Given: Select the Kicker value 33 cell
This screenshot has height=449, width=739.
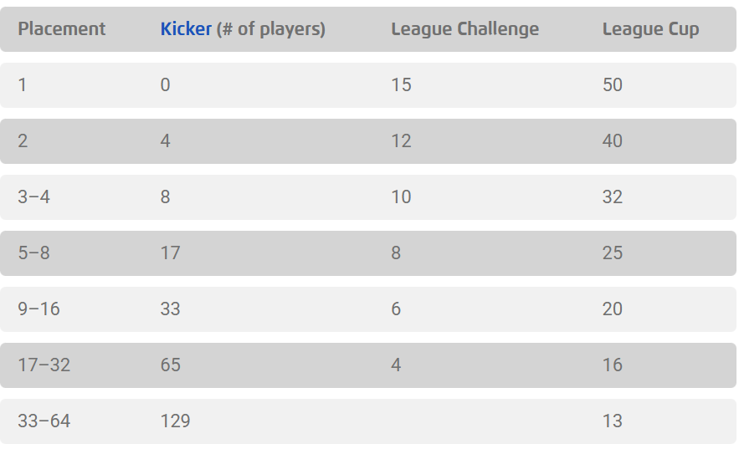Looking at the screenshot, I should (x=170, y=309).
